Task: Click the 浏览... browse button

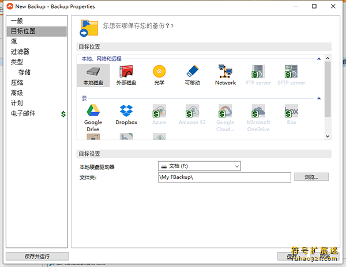Action: click(311, 177)
